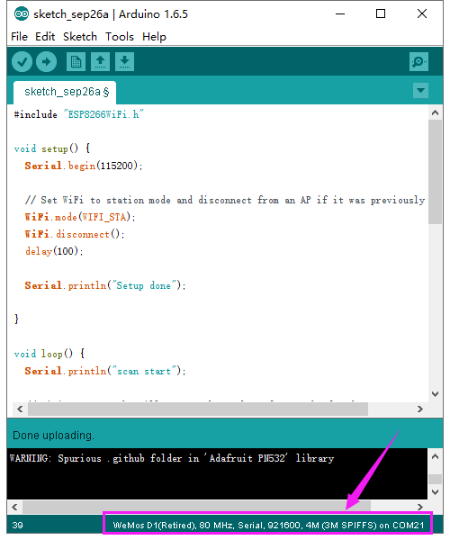Click console horizontal scrollbar left arrow

(x=14, y=507)
